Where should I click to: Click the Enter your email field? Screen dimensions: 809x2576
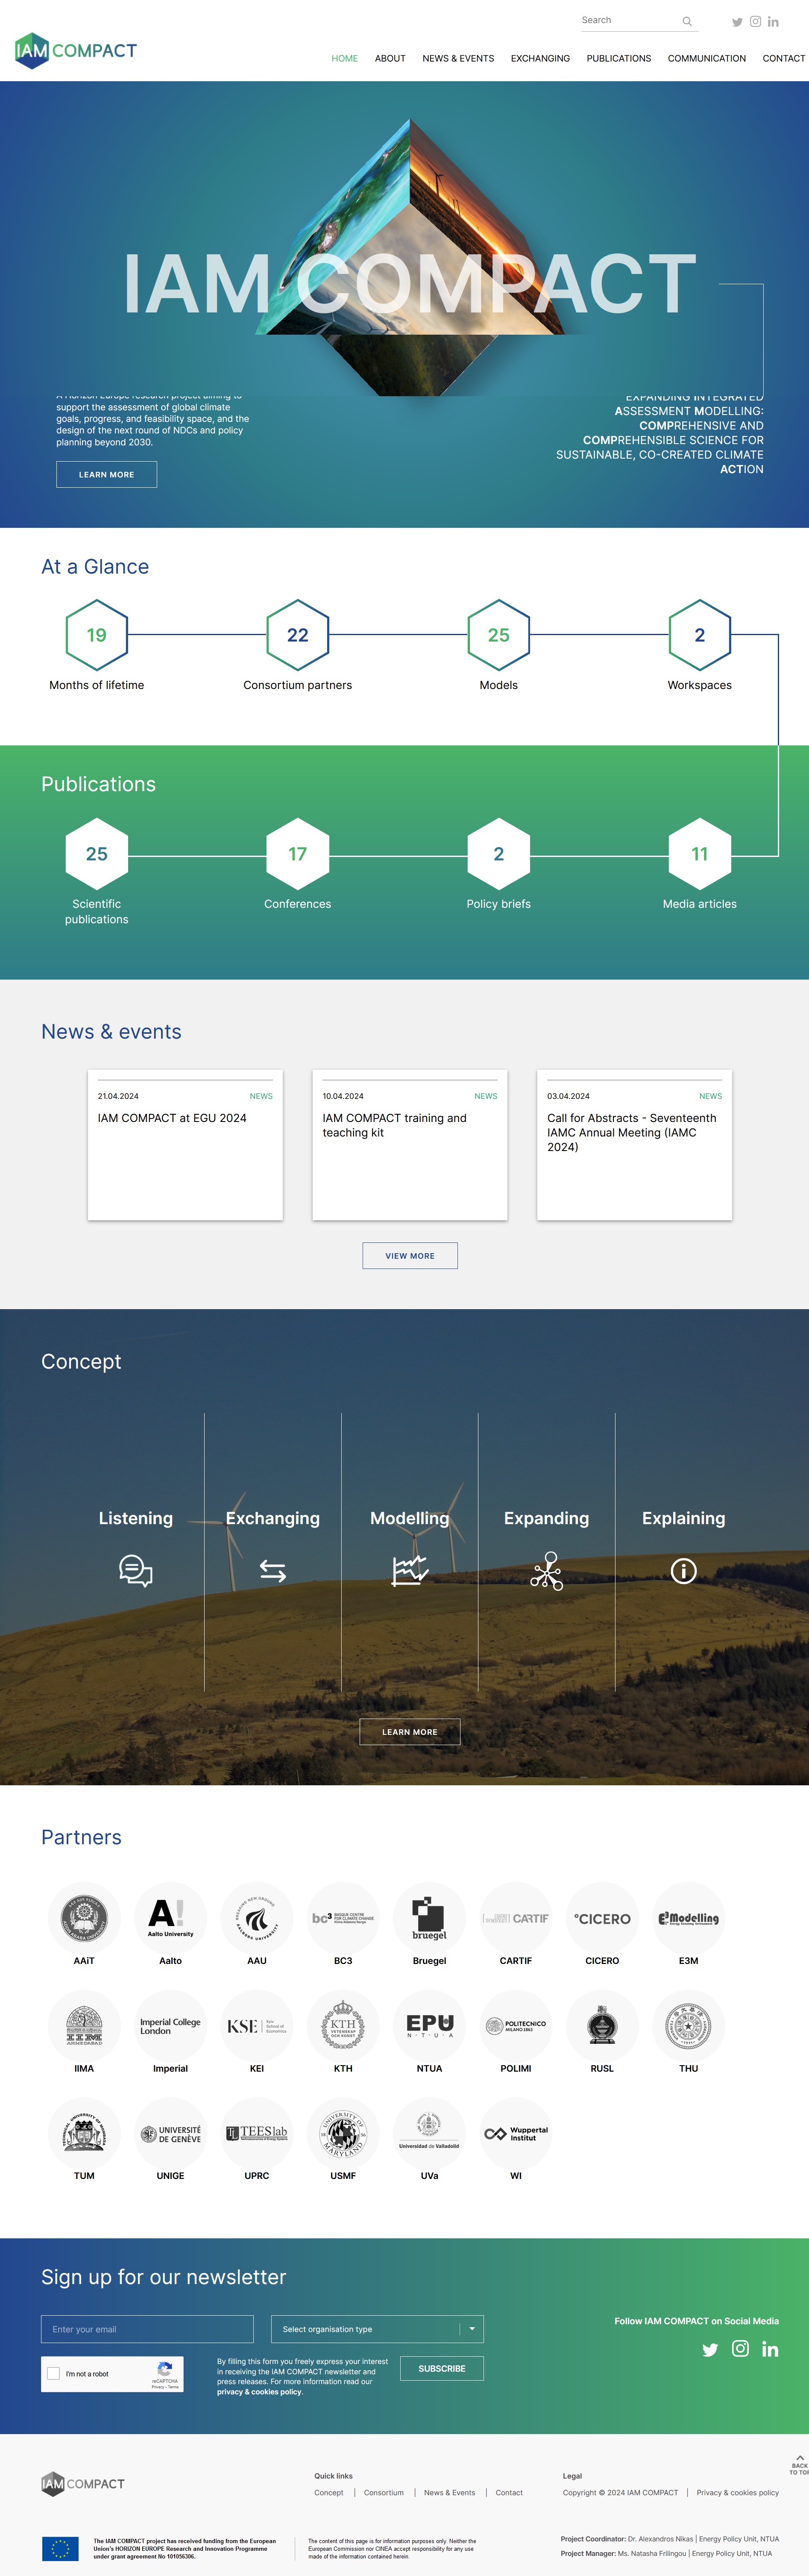click(x=147, y=2329)
